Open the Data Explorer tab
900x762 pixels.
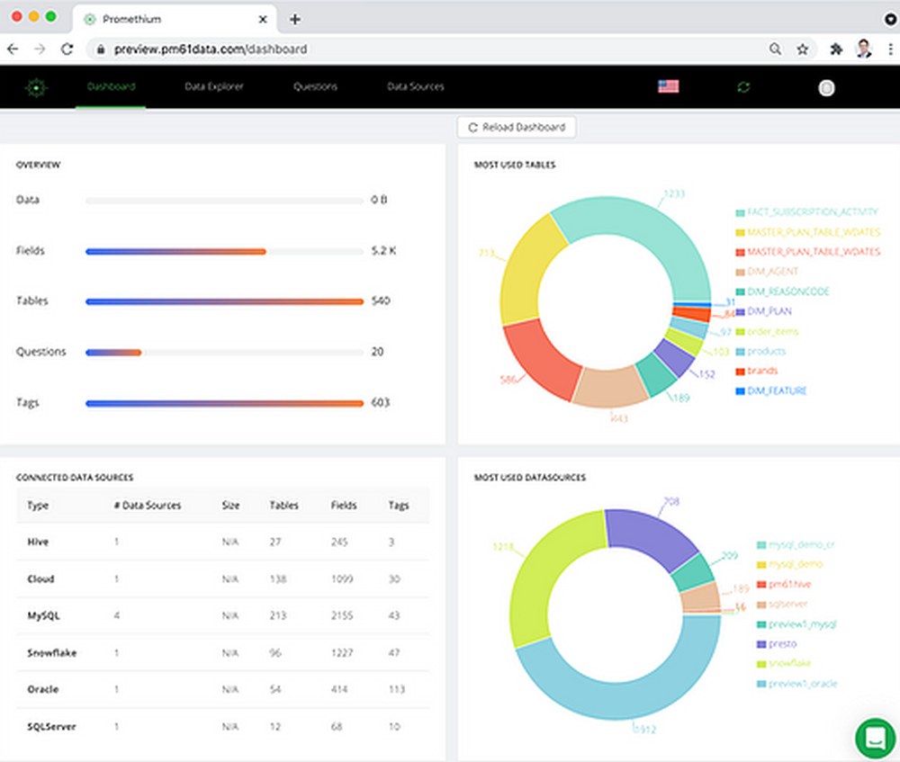(x=214, y=86)
